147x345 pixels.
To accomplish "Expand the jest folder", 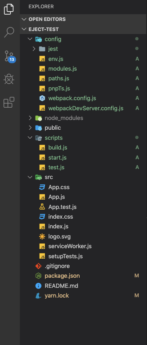I will (34, 49).
